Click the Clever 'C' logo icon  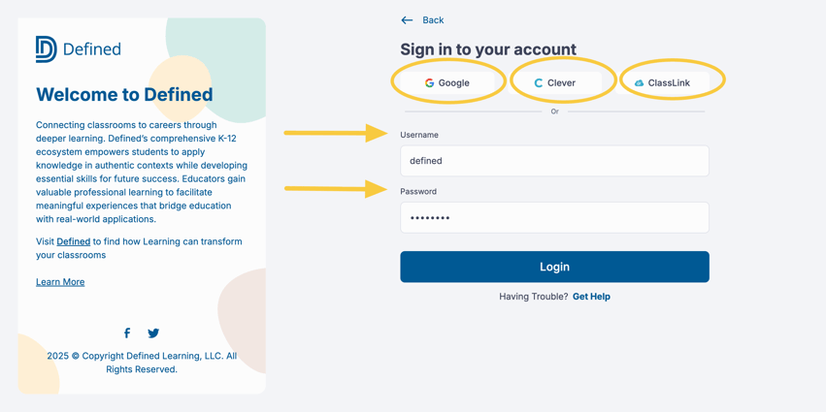pyautogui.click(x=539, y=83)
